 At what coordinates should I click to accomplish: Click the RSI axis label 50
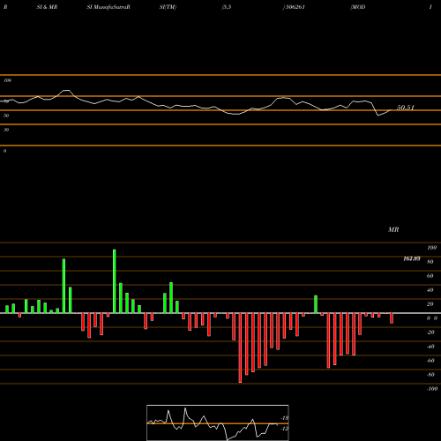point(6,116)
